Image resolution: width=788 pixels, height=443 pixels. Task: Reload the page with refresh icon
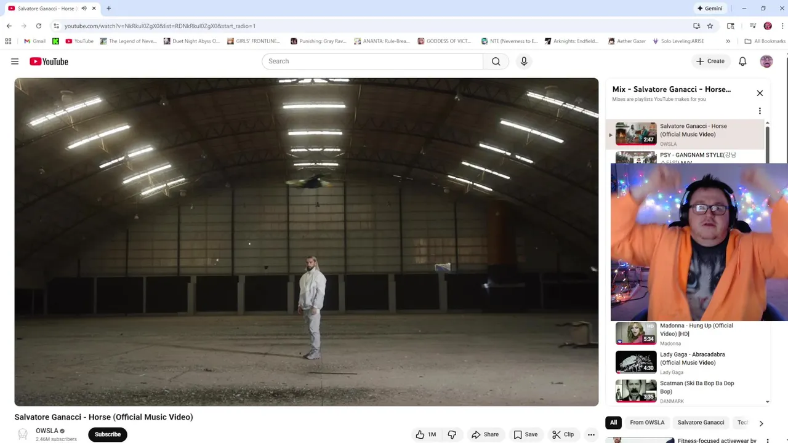38,26
